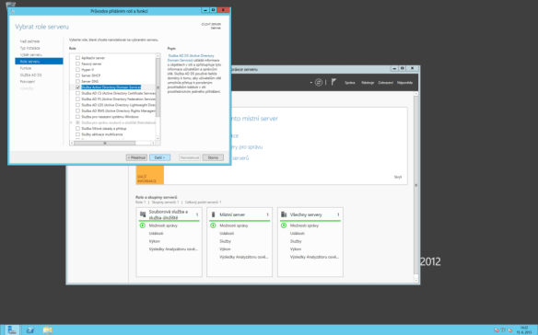The height and width of the screenshot is (335, 538).
Task: Check Služba pro nasazení systému Windows
Action: point(78,117)
